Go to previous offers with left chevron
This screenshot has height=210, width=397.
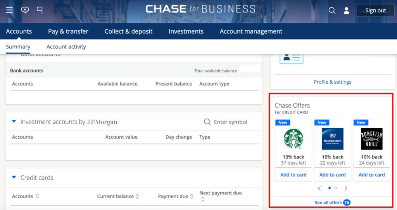[319, 188]
